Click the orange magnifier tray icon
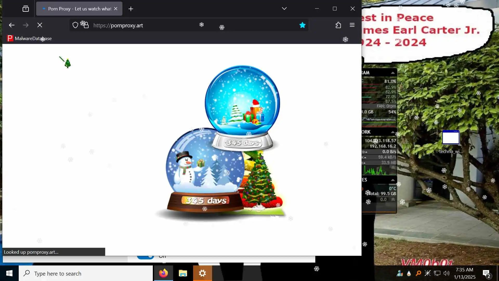 point(418,273)
